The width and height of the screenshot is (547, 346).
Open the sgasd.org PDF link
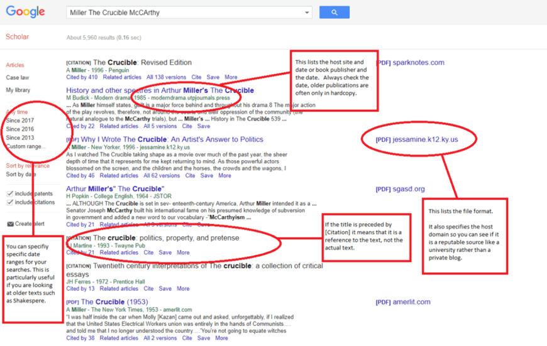click(x=400, y=189)
